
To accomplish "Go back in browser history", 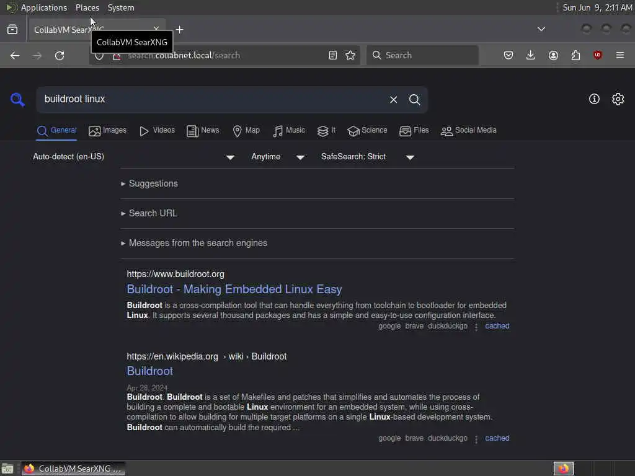I will point(15,55).
